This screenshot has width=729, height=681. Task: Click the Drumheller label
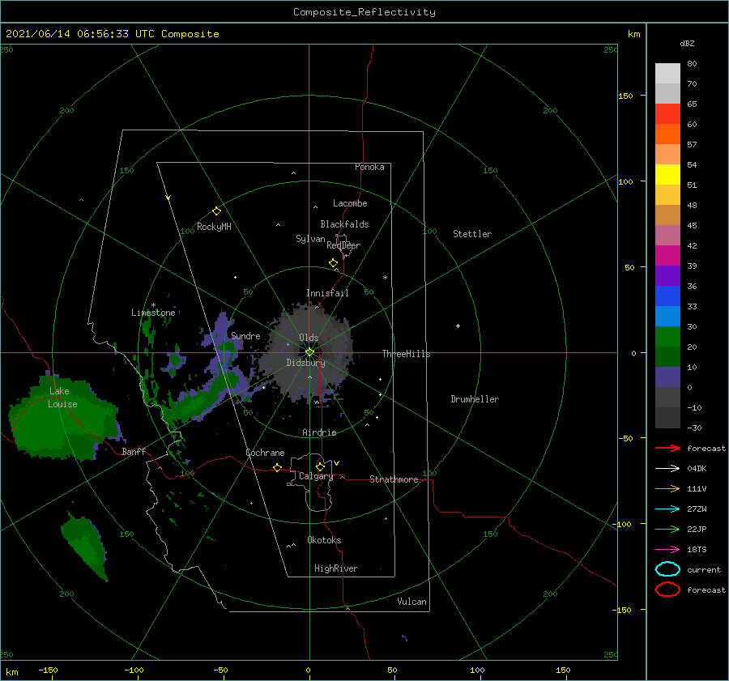click(475, 399)
